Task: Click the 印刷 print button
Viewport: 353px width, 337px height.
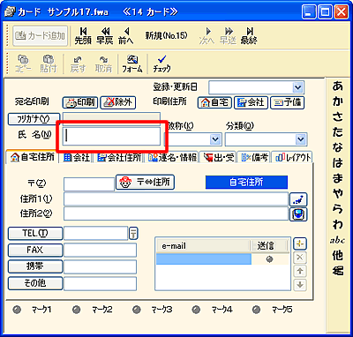Action: pyautogui.click(x=80, y=102)
